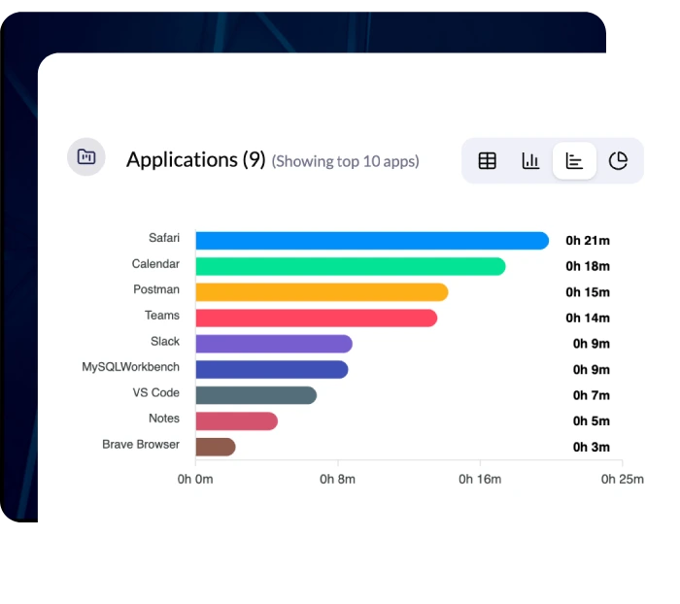Click the 0h 3m value
Screen dimensions: 680x604
pyautogui.click(x=591, y=447)
